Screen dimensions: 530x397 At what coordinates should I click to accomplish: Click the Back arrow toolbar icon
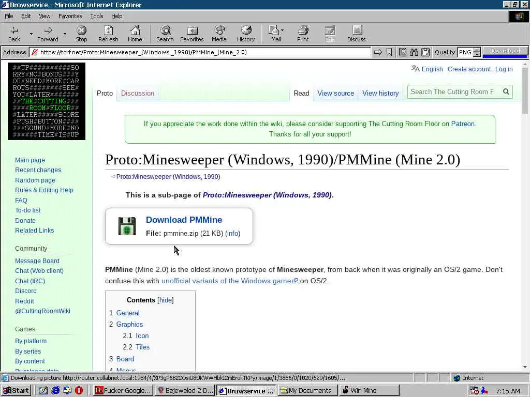click(14, 30)
